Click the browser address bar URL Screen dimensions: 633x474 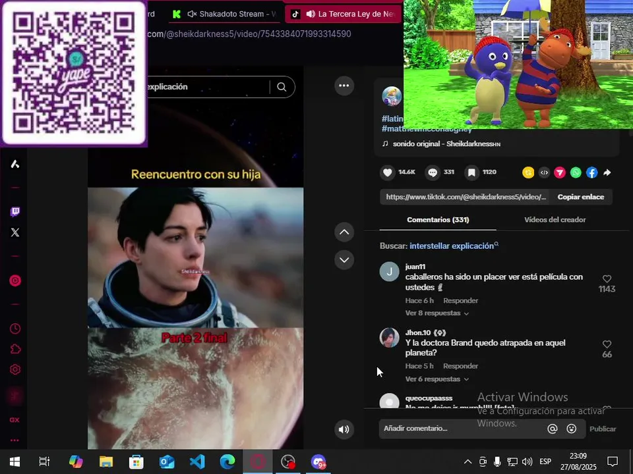tap(249, 34)
